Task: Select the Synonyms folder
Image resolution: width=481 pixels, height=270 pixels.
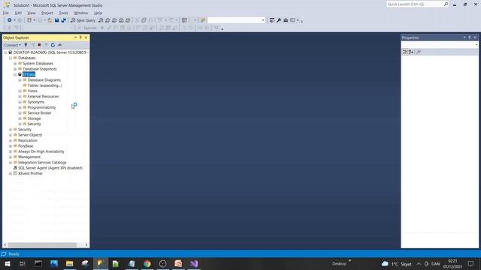Action: [36, 102]
